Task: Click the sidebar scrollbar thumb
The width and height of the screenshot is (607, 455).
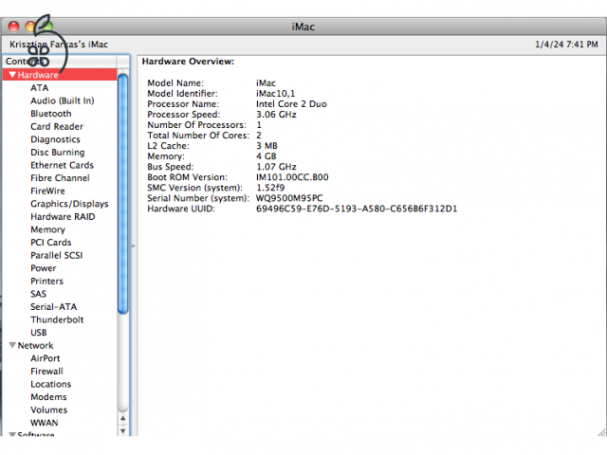Action: 122,193
